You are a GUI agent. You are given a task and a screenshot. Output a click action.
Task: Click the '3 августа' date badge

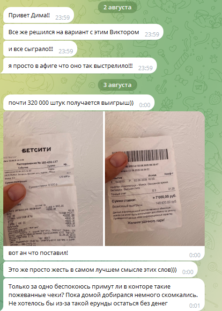(x=118, y=85)
